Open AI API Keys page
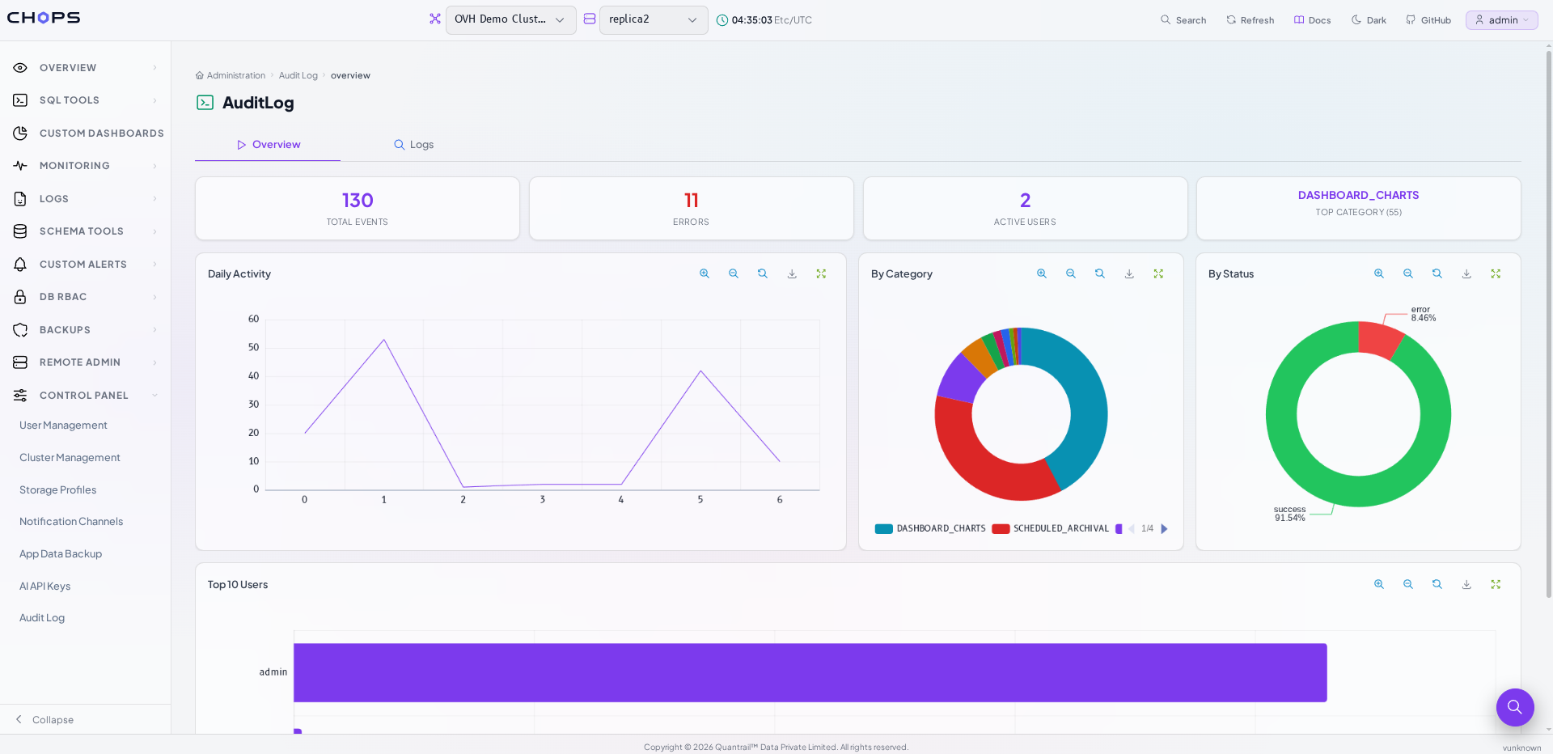The height and width of the screenshot is (754, 1553). coord(44,587)
